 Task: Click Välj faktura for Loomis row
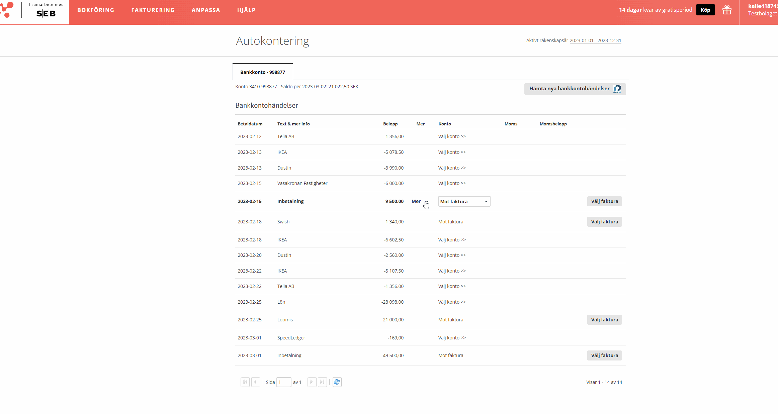click(x=604, y=320)
